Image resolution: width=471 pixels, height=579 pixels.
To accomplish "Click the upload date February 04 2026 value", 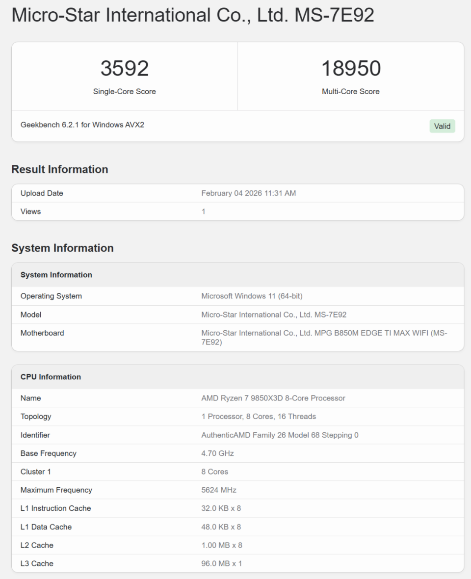I will click(x=248, y=193).
